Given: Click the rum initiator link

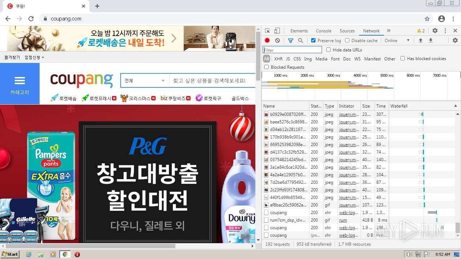Looking at the screenshot, I should (343, 220).
